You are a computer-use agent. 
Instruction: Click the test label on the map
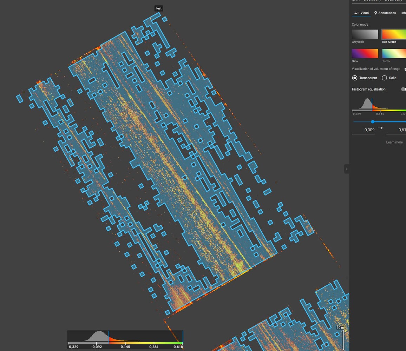click(158, 8)
